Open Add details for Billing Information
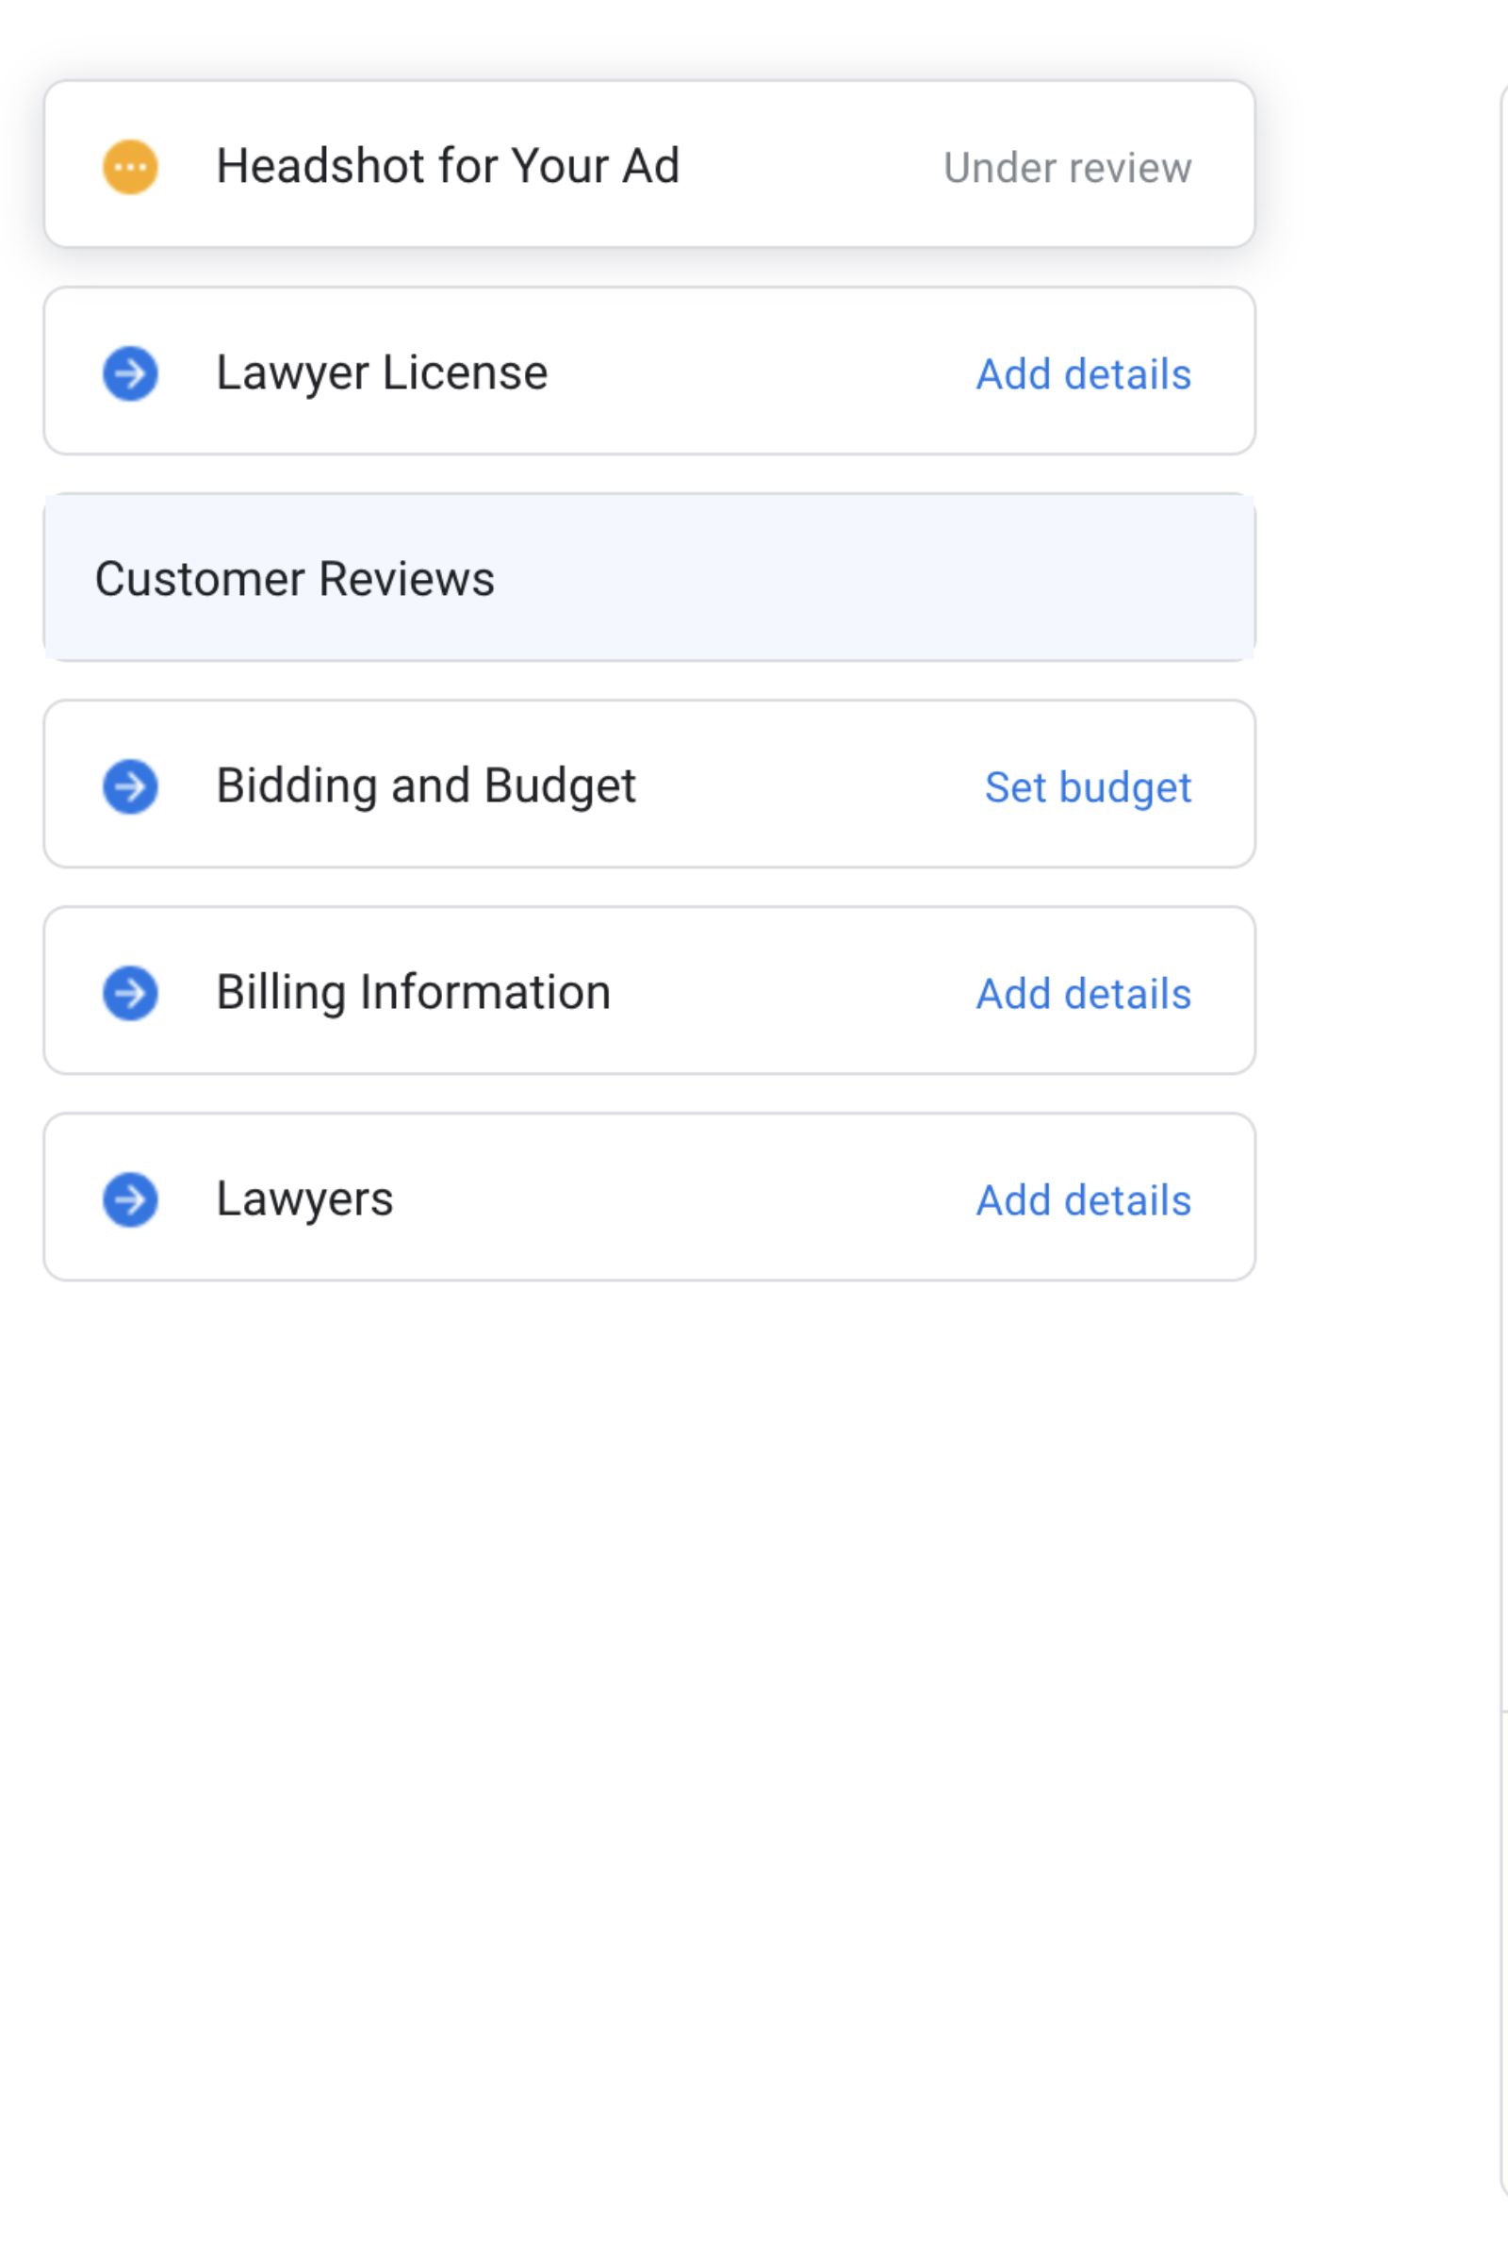 1083,994
